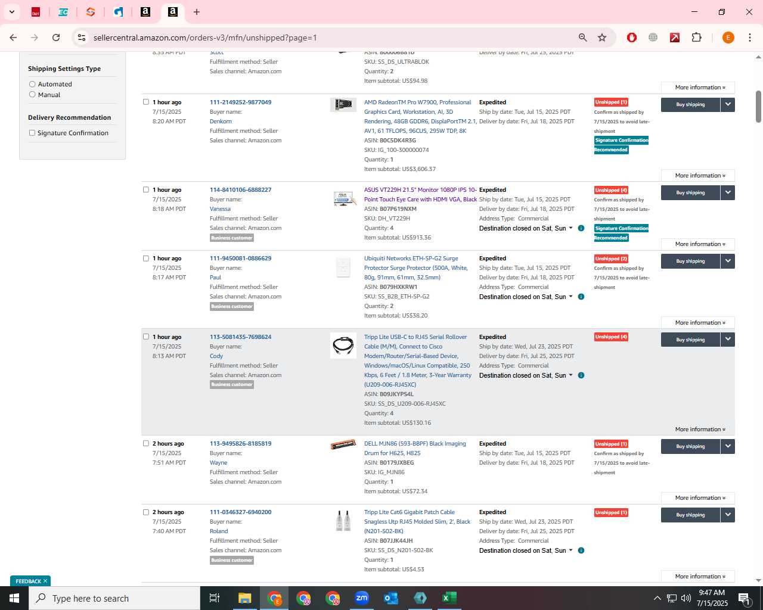763x610 pixels.
Task: Click the red arrow extension icon
Action: 675,38
